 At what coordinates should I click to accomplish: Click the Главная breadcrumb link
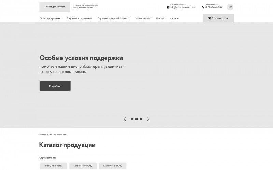point(42,134)
